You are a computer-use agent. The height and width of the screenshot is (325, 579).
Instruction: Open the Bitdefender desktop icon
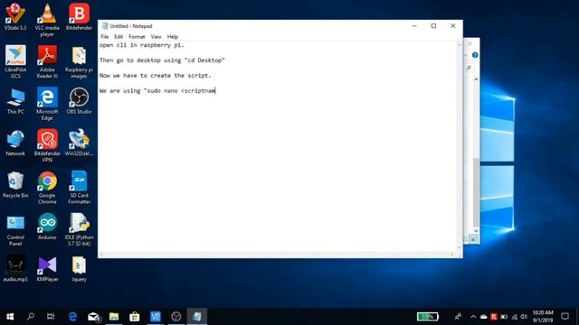(x=79, y=16)
